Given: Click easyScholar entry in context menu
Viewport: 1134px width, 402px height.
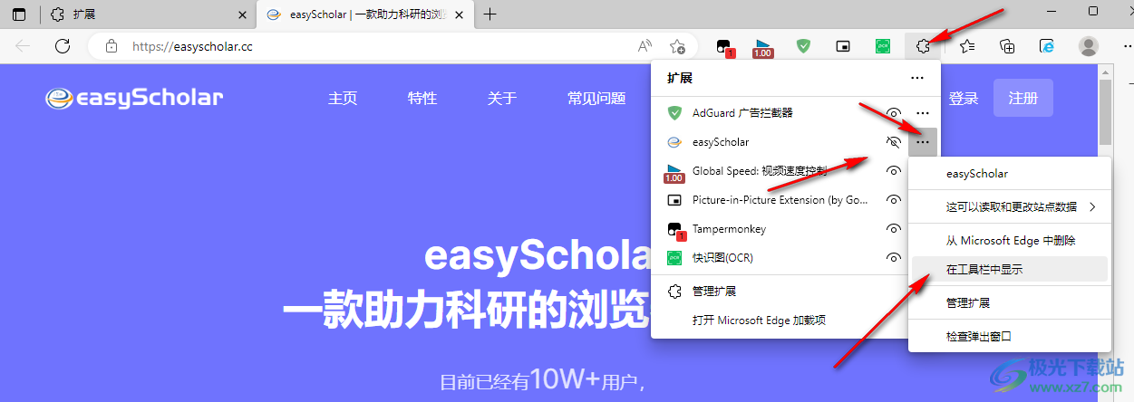Looking at the screenshot, I should (1010, 174).
